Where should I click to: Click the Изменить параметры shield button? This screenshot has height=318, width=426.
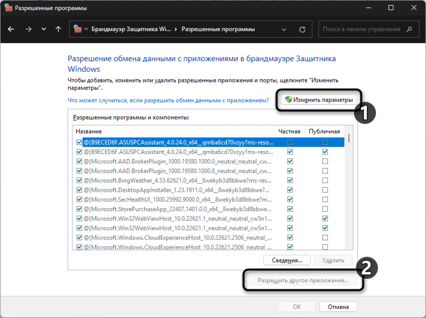coord(318,100)
